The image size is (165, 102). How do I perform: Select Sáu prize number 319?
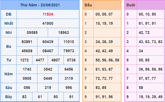pyautogui.click(x=48, y=88)
